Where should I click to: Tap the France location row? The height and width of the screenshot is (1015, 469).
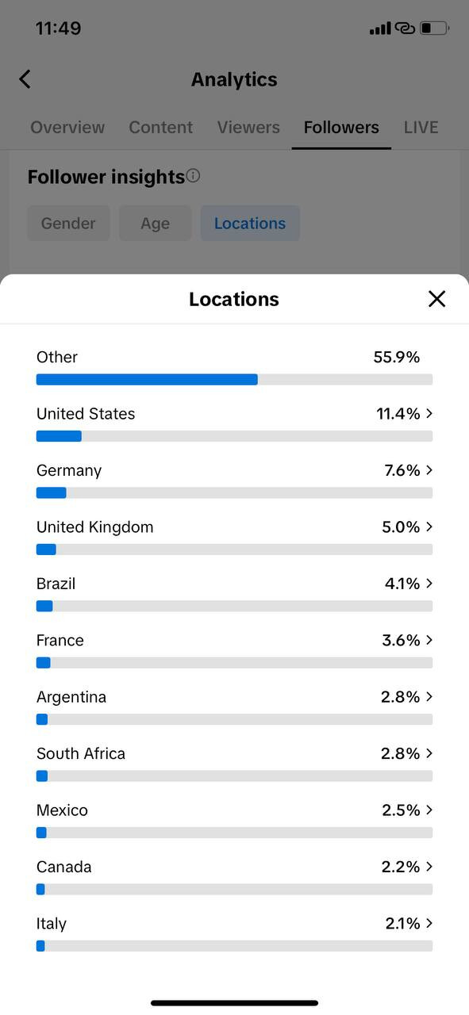(234, 649)
